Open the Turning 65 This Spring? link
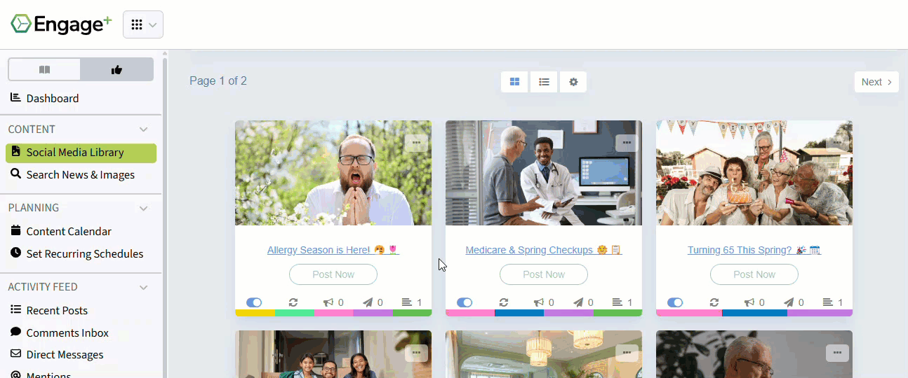The height and width of the screenshot is (378, 908). pyautogui.click(x=754, y=250)
